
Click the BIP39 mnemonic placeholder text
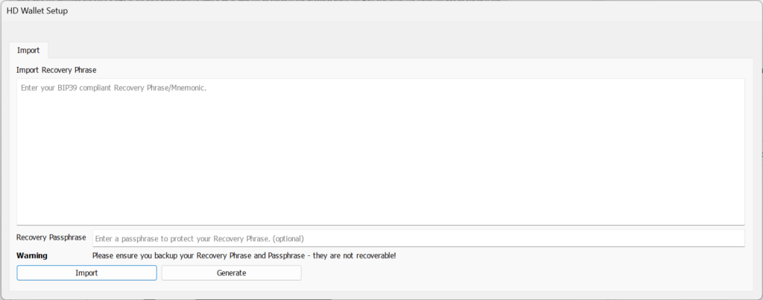[x=113, y=88]
